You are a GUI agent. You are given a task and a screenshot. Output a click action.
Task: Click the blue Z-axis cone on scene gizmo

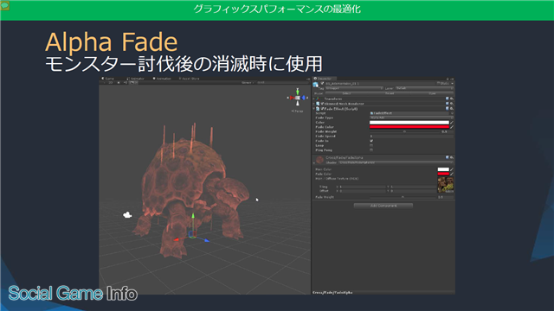(x=303, y=98)
